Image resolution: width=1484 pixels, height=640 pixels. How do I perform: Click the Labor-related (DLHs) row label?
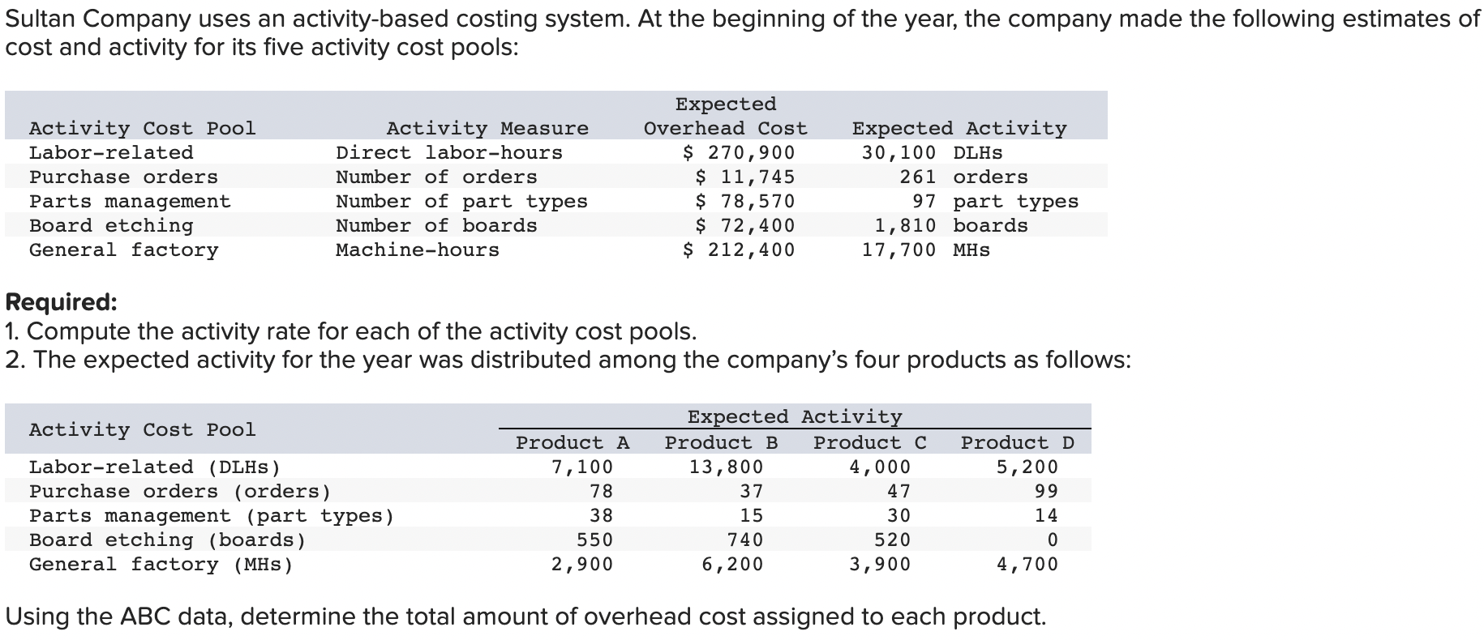point(155,467)
